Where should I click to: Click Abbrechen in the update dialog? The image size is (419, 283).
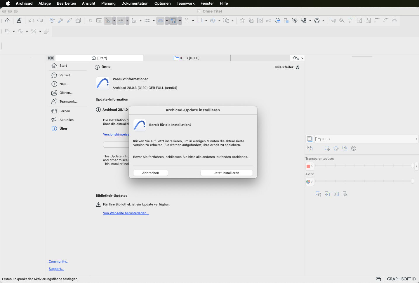151,173
